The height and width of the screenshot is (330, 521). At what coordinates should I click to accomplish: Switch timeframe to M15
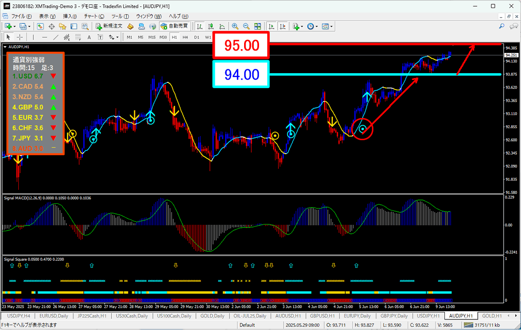tap(152, 37)
